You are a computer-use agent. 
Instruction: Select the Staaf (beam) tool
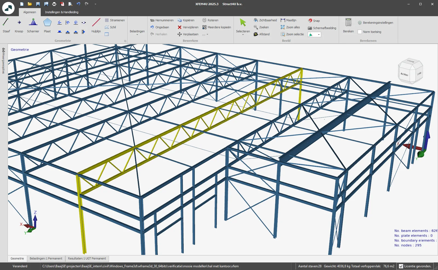(6, 25)
